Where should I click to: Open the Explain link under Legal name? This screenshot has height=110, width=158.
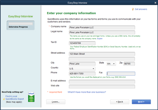[x=100, y=39]
